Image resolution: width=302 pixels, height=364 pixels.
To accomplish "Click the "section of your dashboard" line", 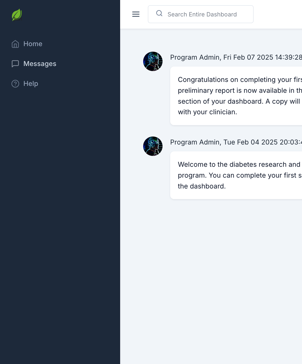I will coord(239,102).
